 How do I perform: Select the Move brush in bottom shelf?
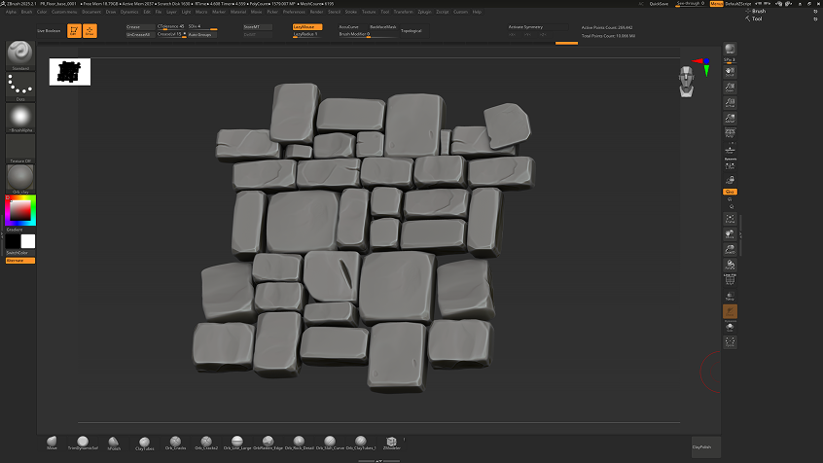point(52,442)
